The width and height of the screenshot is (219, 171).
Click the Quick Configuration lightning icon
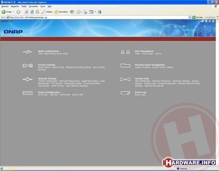click(27, 52)
